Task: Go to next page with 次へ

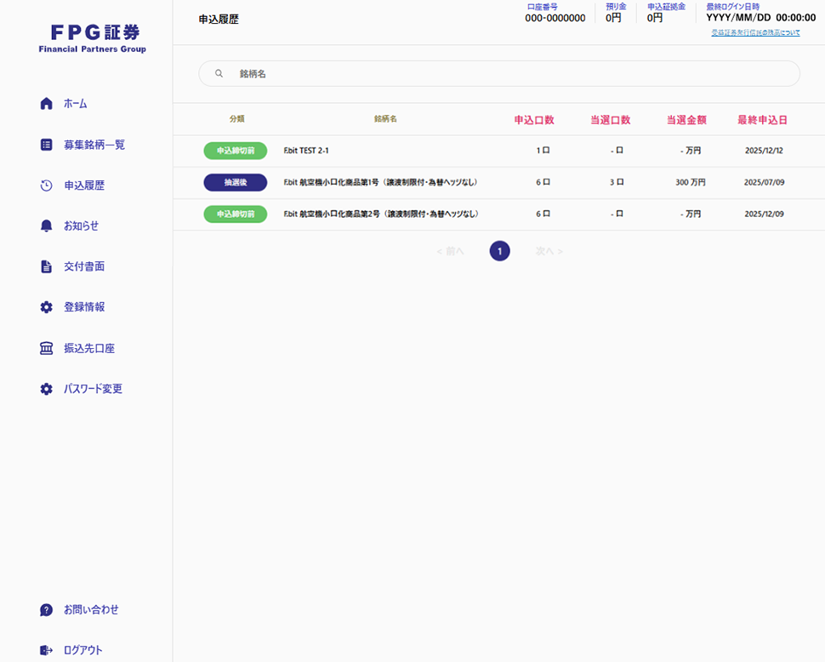Action: pyautogui.click(x=549, y=251)
